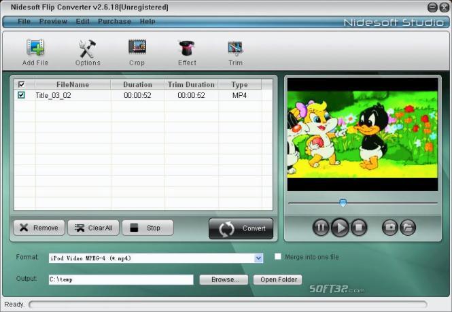Pause the video preview
Image resolution: width=452 pixels, height=312 pixels.
(321, 227)
